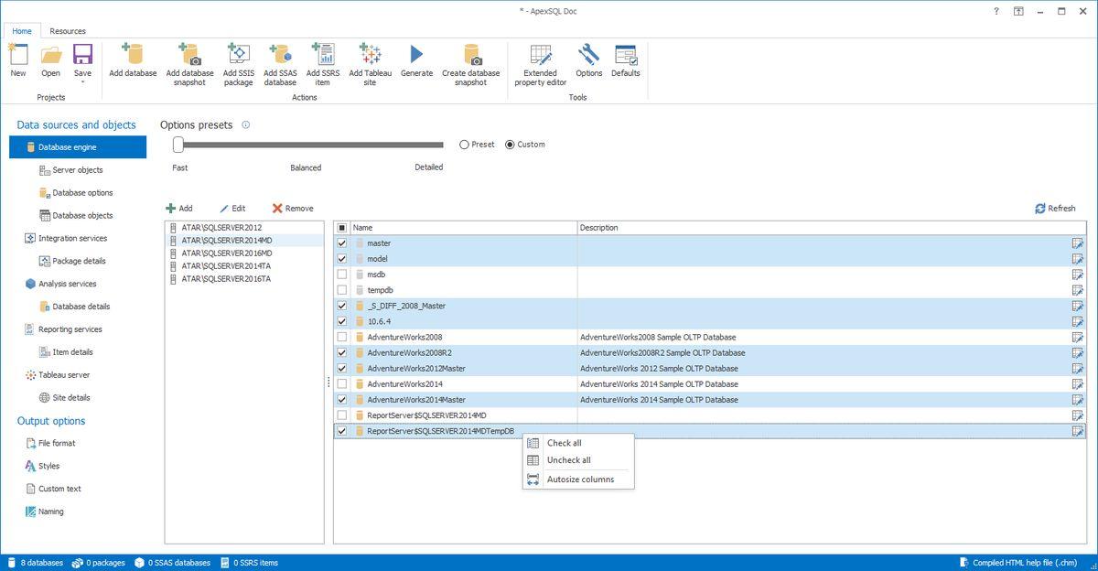Open the Extended property editor

click(x=540, y=64)
